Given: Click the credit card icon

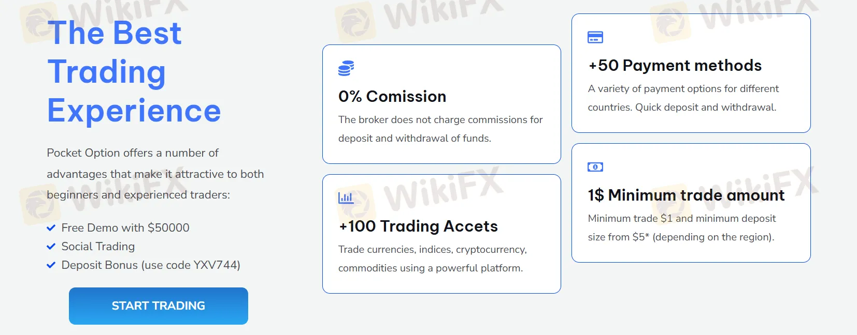Looking at the screenshot, I should pyautogui.click(x=595, y=37).
